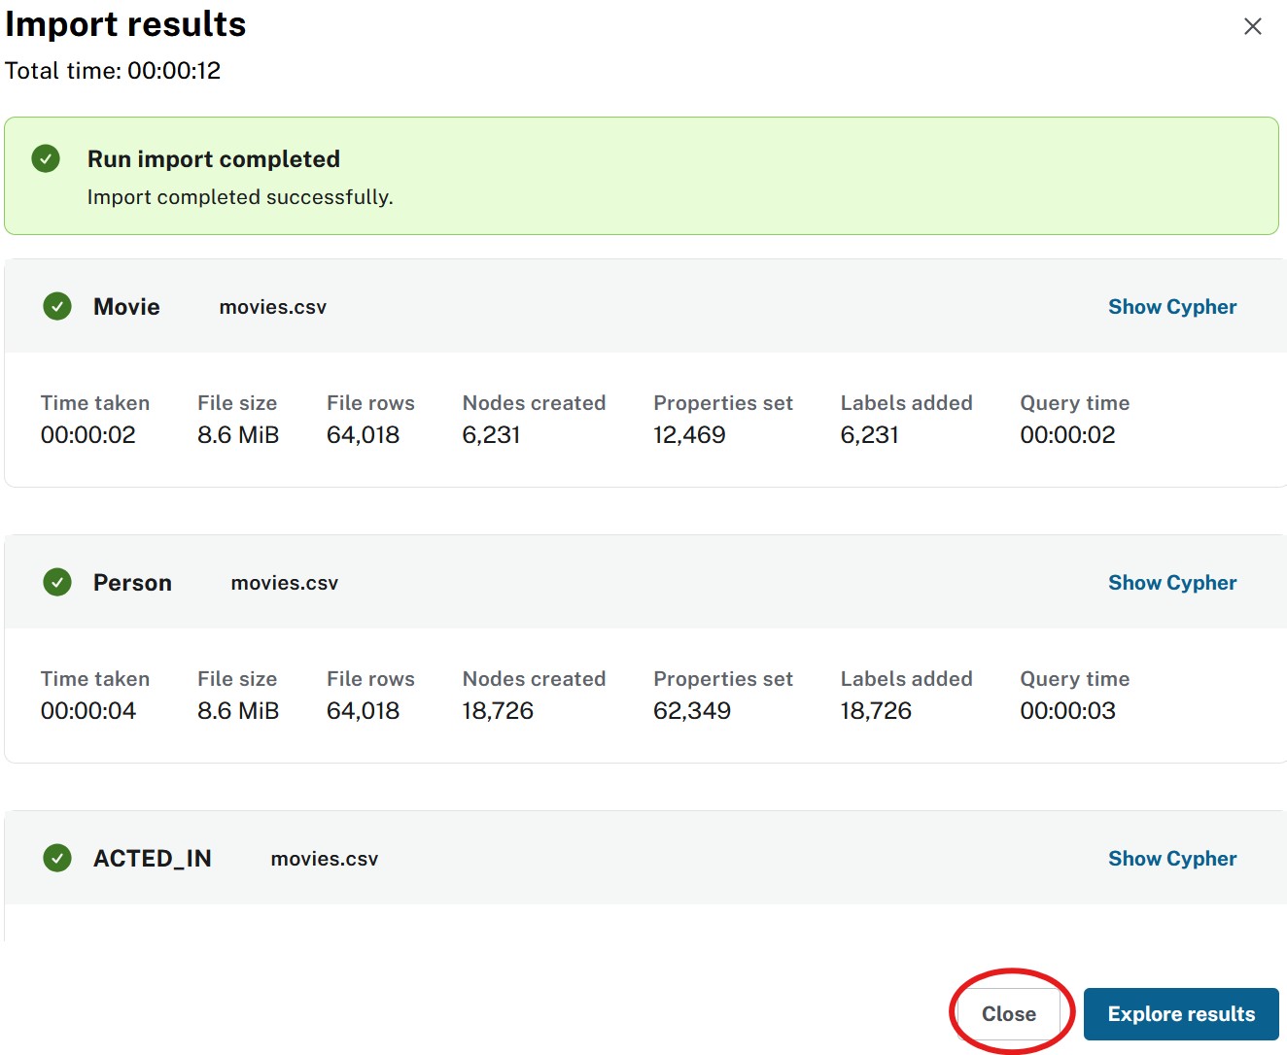Show Cypher for the Person import
The width and height of the screenshot is (1287, 1055).
pyautogui.click(x=1171, y=582)
